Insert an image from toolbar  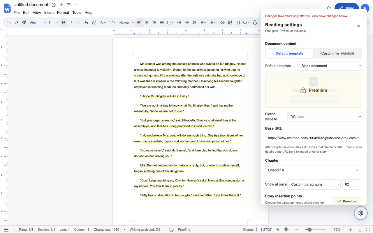(230, 22)
